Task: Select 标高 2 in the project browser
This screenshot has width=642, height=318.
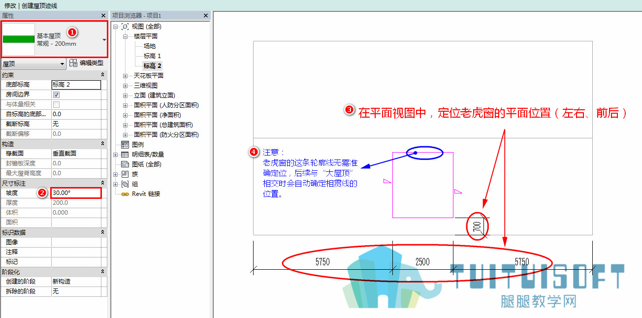Action: pyautogui.click(x=153, y=66)
